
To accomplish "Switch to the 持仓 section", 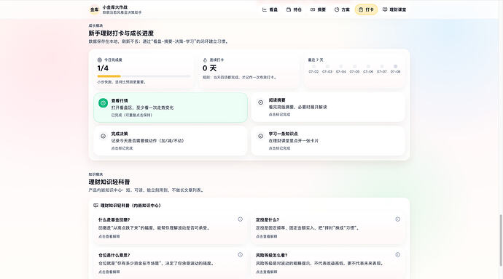I will click(x=294, y=9).
